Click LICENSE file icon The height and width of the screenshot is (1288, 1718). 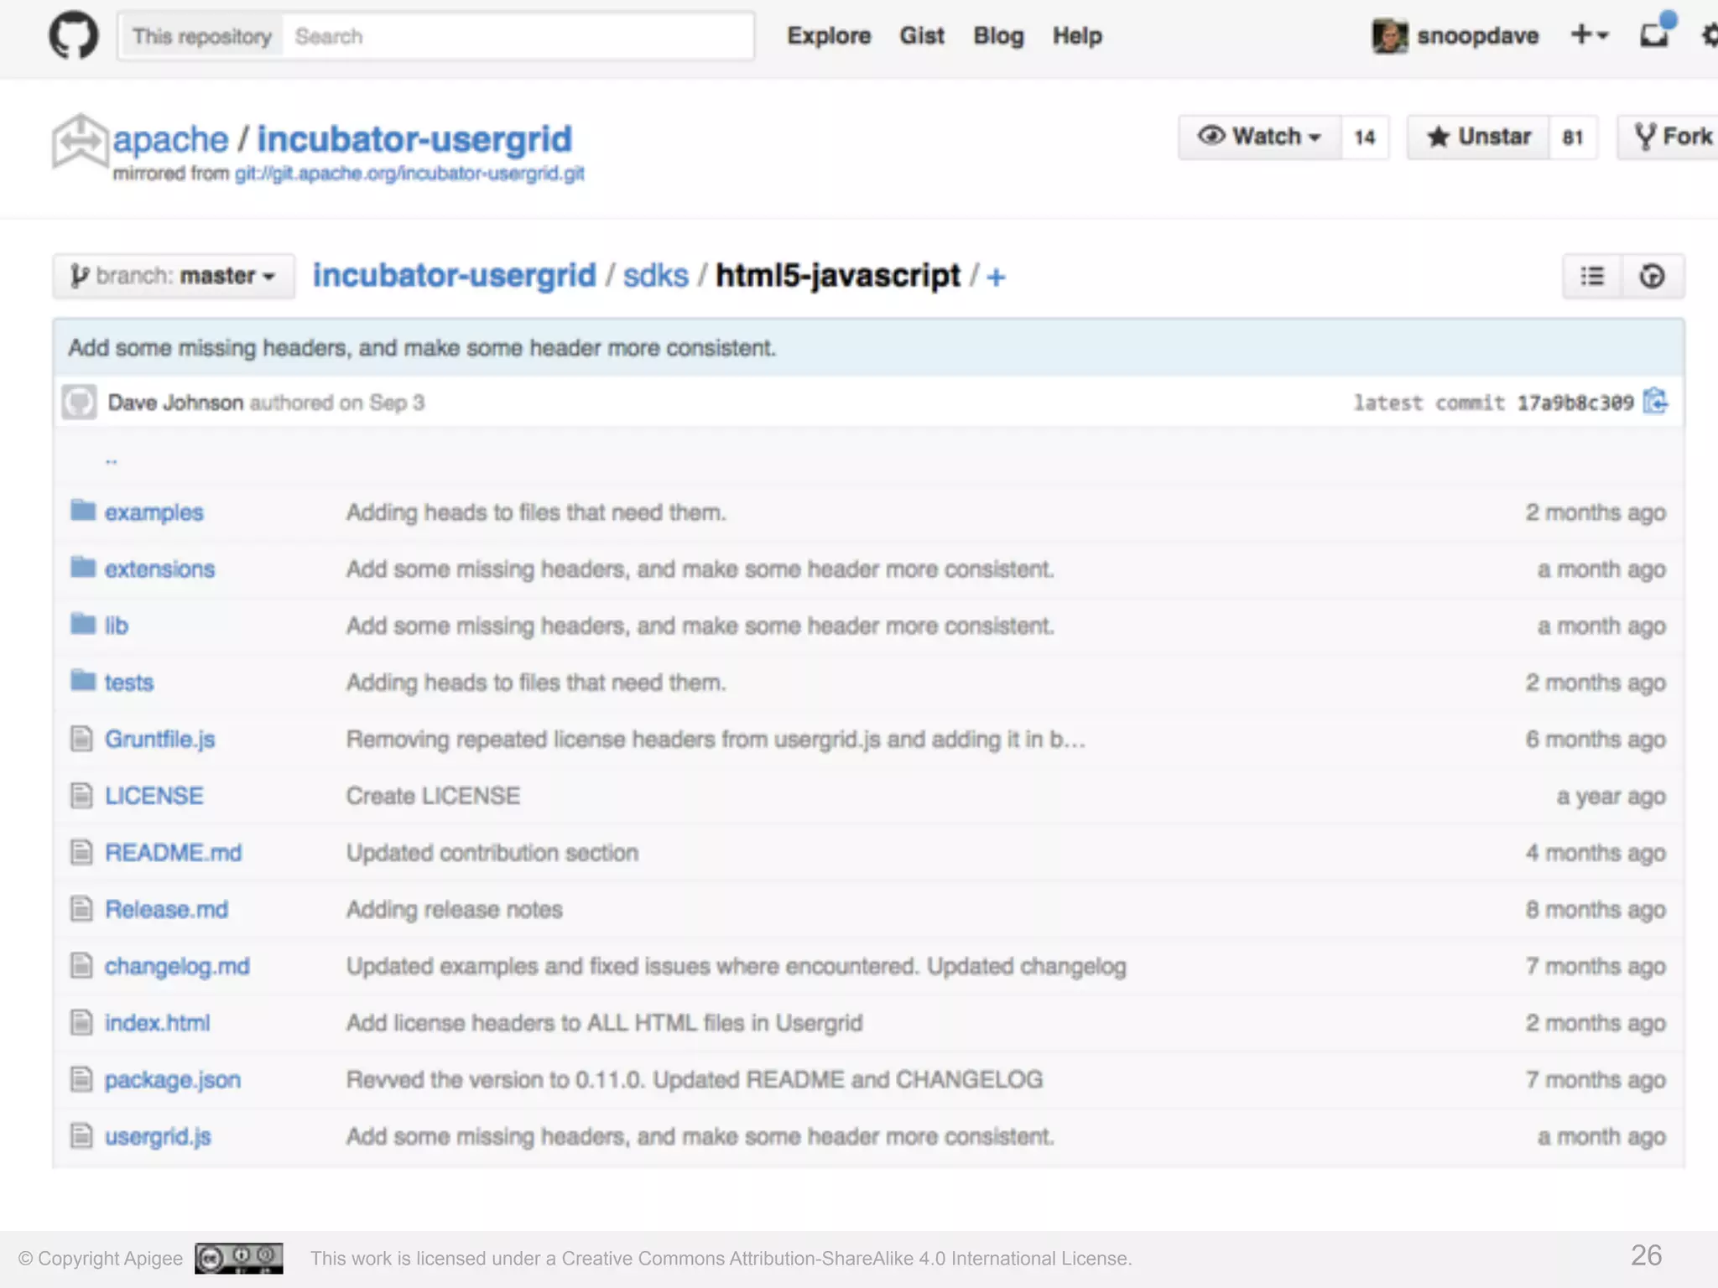[x=81, y=795]
